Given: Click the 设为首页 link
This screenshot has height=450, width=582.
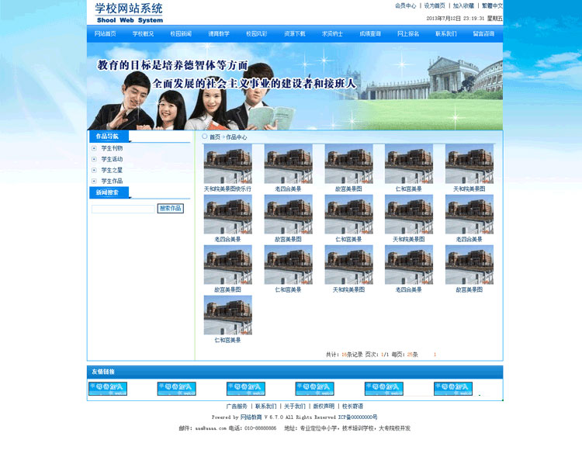Looking at the screenshot, I should (x=435, y=6).
